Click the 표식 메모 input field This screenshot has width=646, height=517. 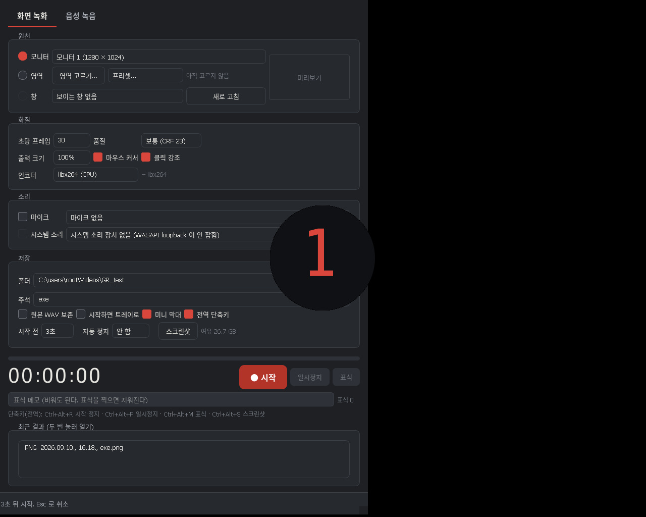point(171,399)
